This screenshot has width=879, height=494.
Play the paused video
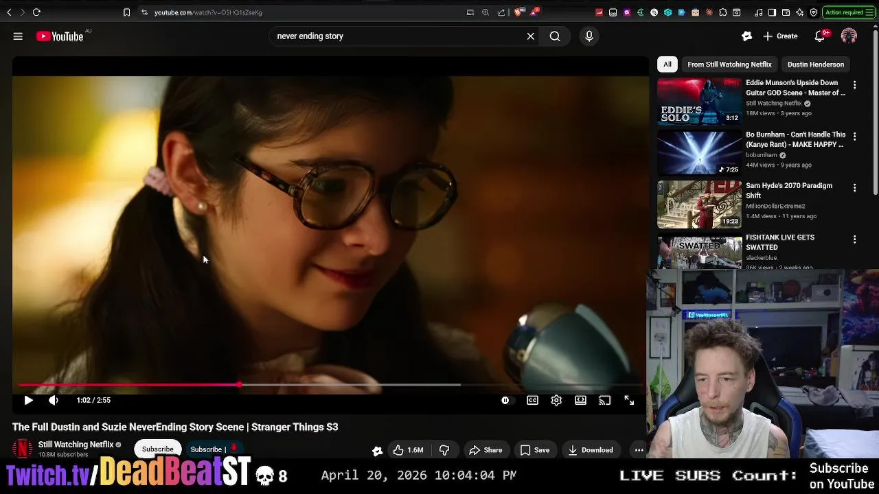[x=28, y=400]
